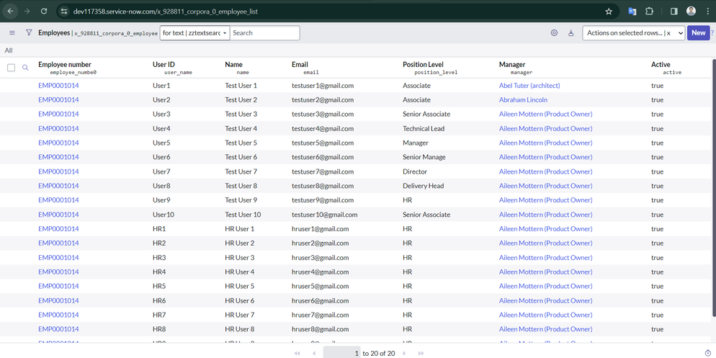The image size is (716, 358).
Task: Click the vertical scrollbar of the list
Action: [713, 187]
